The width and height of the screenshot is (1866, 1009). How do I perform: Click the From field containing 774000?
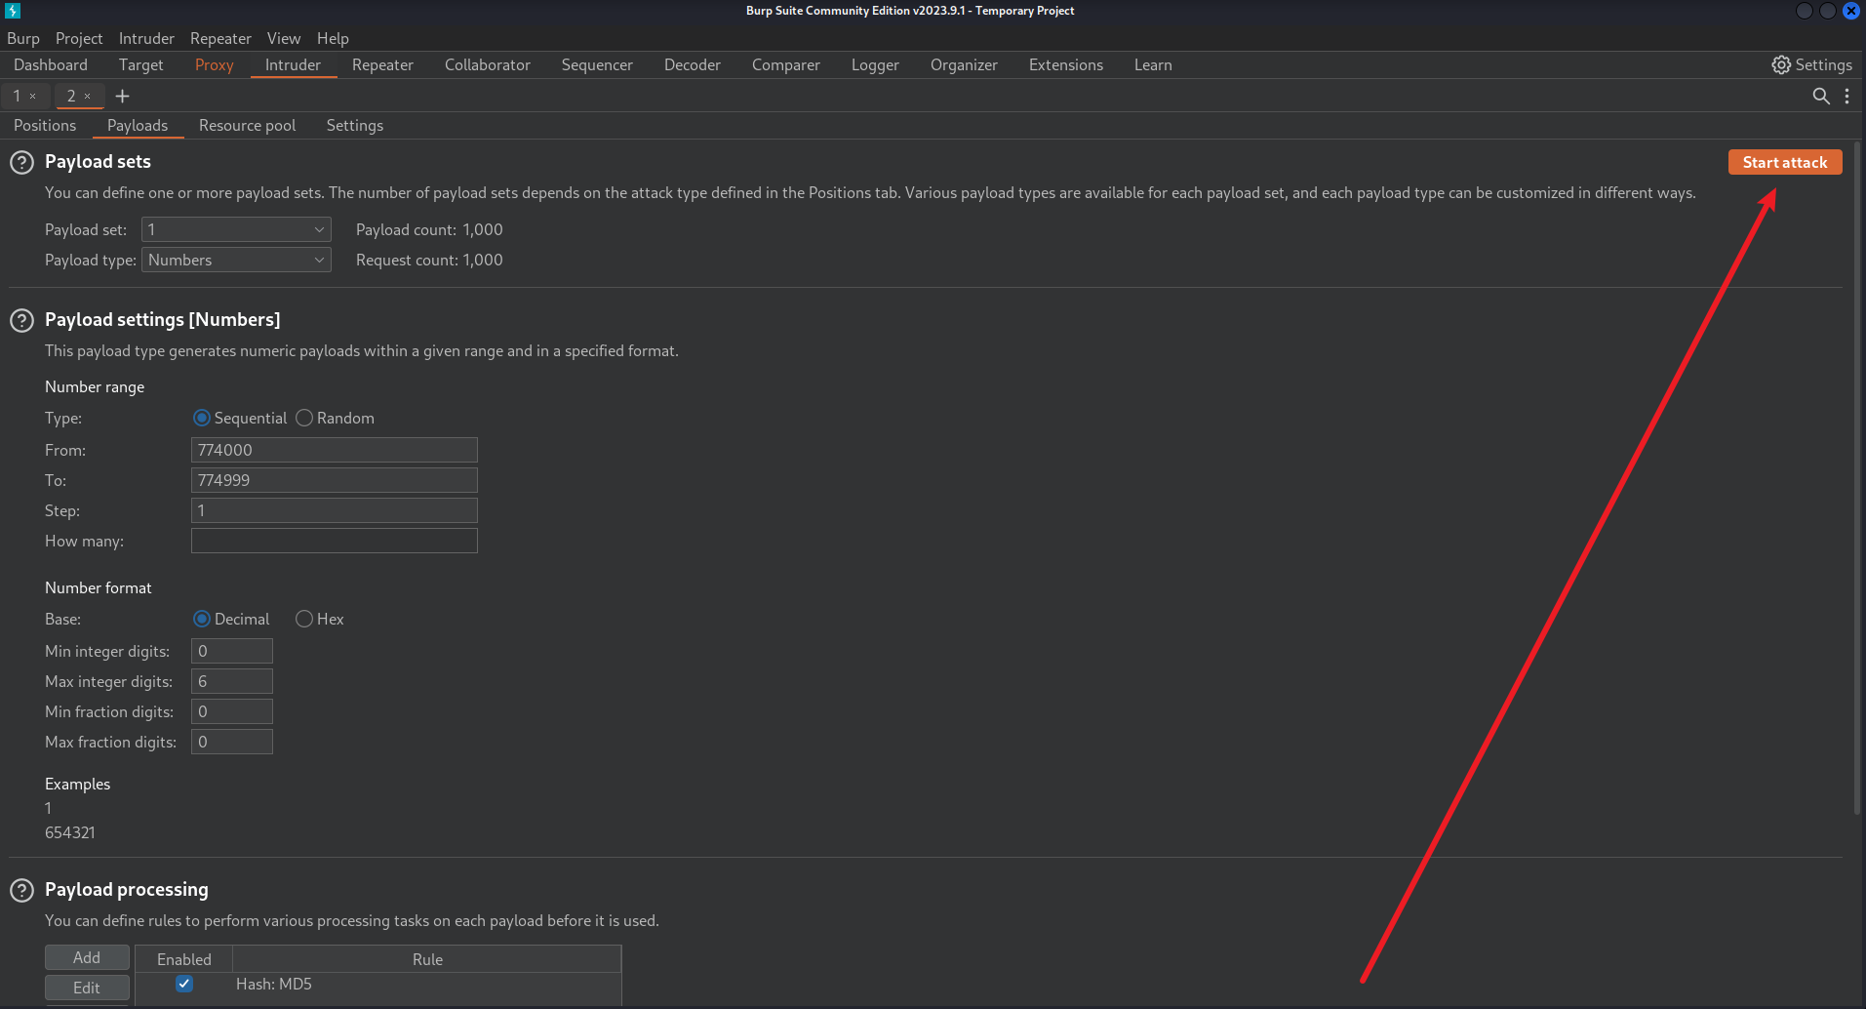tap(335, 450)
